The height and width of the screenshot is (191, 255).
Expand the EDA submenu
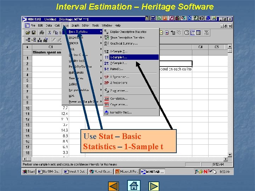82,95
